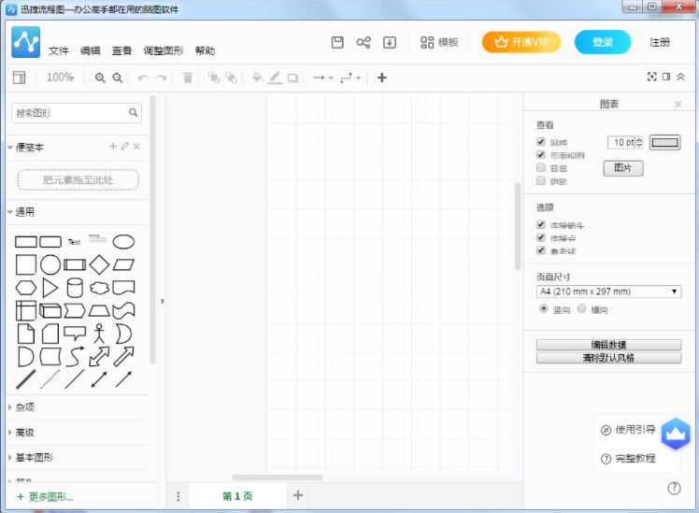This screenshot has width=699, height=513.
Task: Open the 调整图形 menu
Action: pyautogui.click(x=164, y=50)
